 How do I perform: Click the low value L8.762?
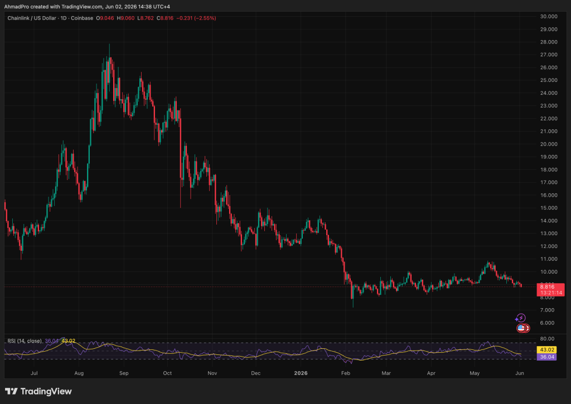click(x=146, y=18)
